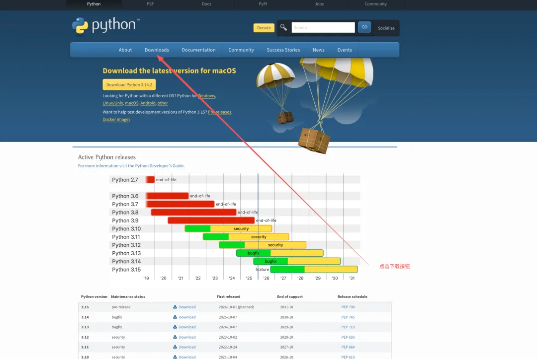Screen dimensions: 537x359
Task: Open PEP 745 release schedule
Action: tap(348, 317)
